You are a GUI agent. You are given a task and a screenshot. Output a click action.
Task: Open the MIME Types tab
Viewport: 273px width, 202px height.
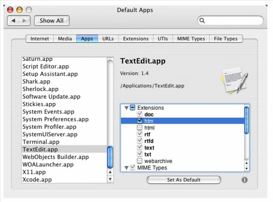tap(191, 39)
